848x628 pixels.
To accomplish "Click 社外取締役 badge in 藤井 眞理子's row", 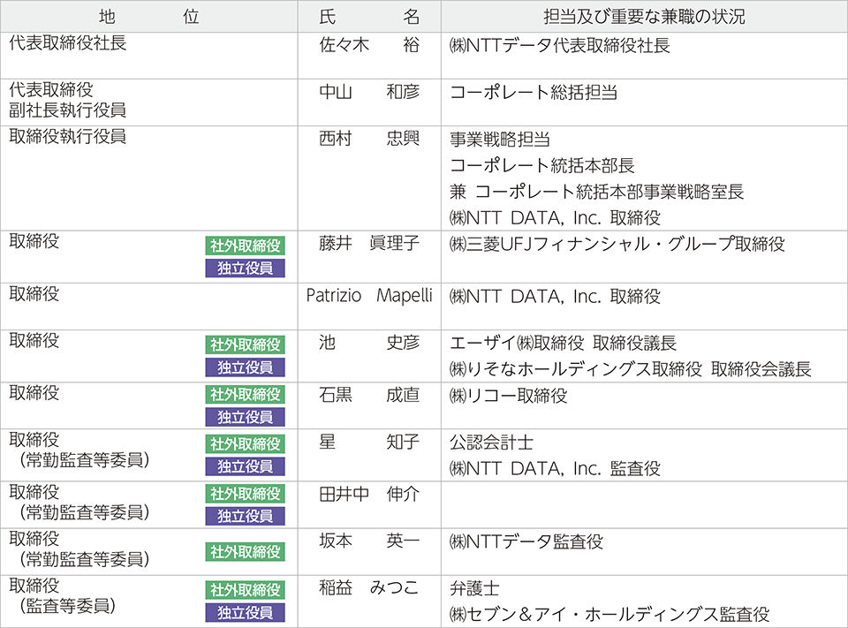I will pos(245,246).
